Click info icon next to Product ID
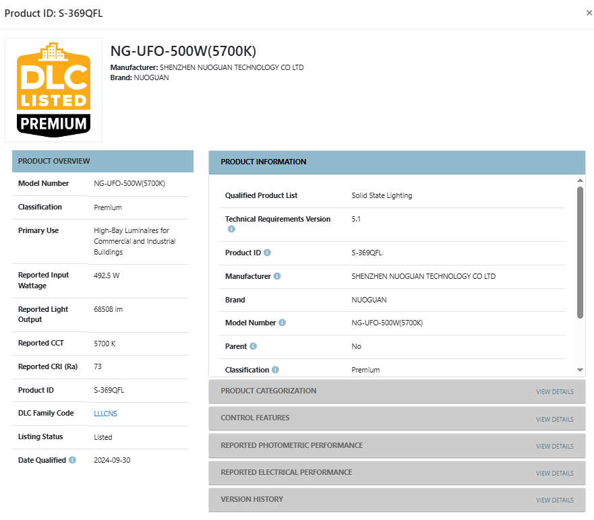Viewport: 594px width, 520px height. point(267,253)
